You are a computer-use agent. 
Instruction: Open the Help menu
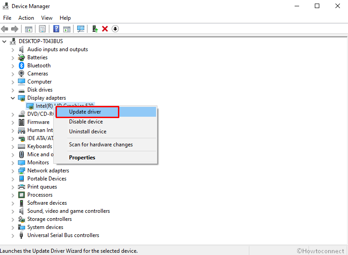pyautogui.click(x=65, y=18)
